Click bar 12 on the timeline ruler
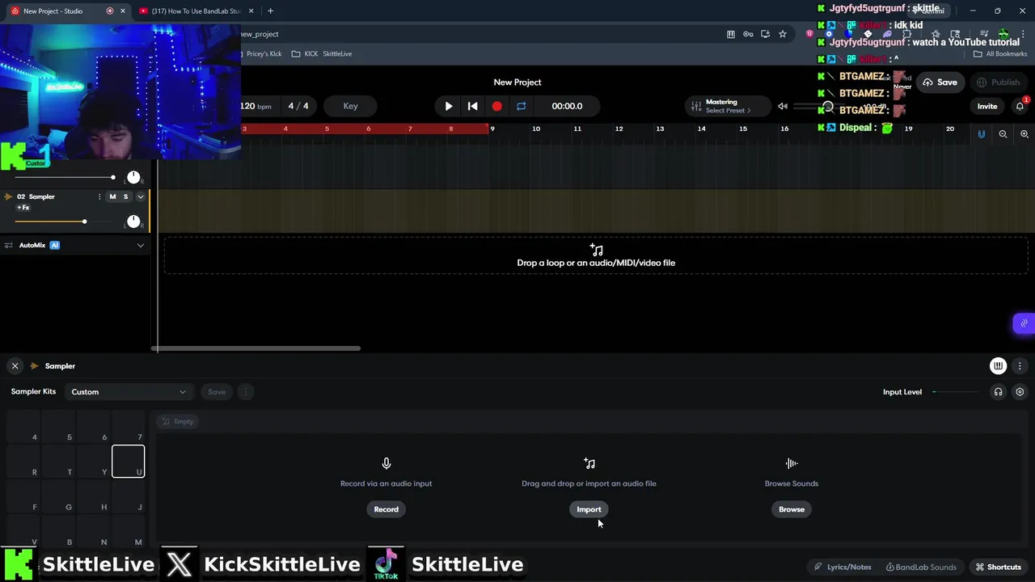 coord(619,129)
